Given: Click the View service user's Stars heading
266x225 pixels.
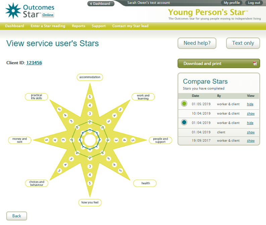Looking at the screenshot, I should pos(52,43).
